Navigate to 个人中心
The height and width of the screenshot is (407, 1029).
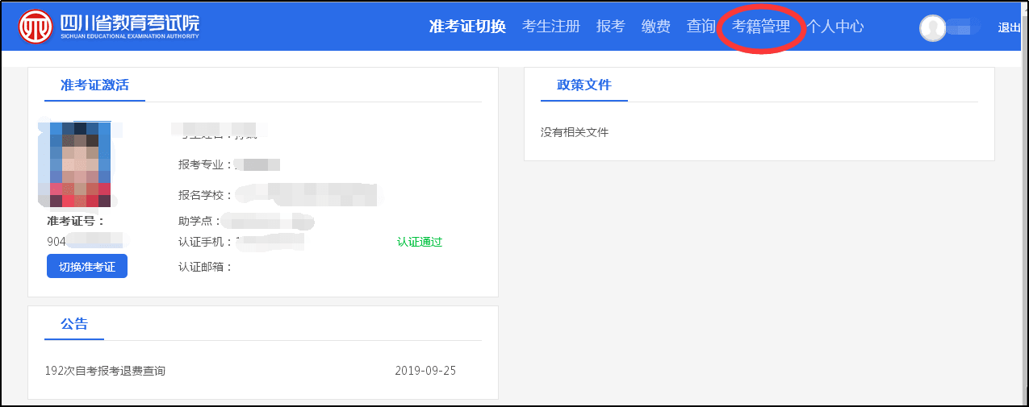tap(834, 27)
